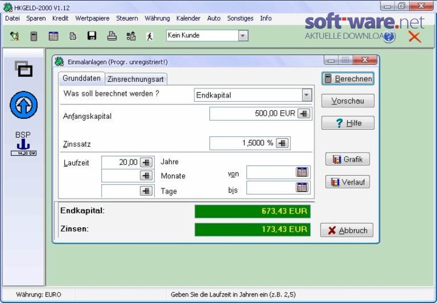Click the cascading windows sidebar icon
437x303 pixels.
(x=24, y=68)
